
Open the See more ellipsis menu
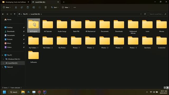pyautogui.click(x=74, y=7)
